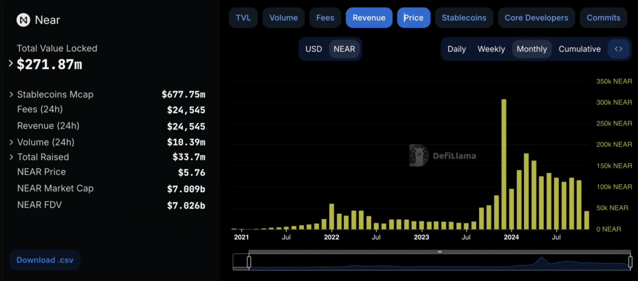Expand the Stablecoins Mcap row
This screenshot has height=281, width=638.
click(11, 94)
